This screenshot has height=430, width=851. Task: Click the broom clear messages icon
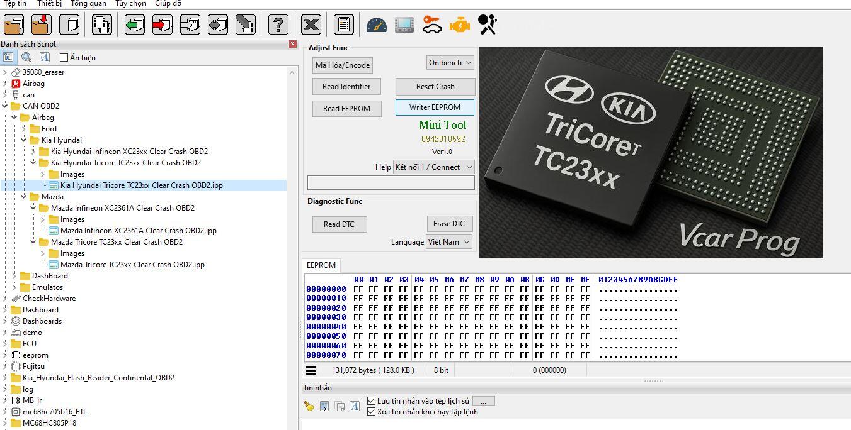pos(309,406)
